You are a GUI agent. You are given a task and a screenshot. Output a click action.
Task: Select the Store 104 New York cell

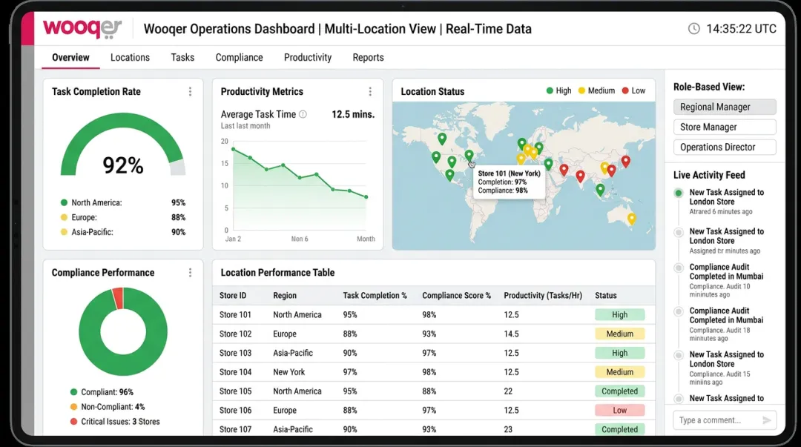289,372
